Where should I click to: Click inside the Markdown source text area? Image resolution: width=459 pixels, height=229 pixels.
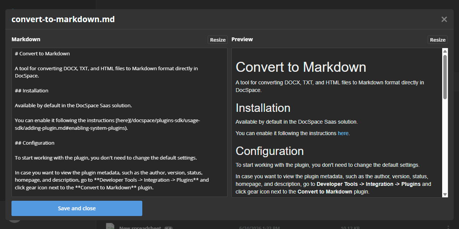[x=119, y=122]
